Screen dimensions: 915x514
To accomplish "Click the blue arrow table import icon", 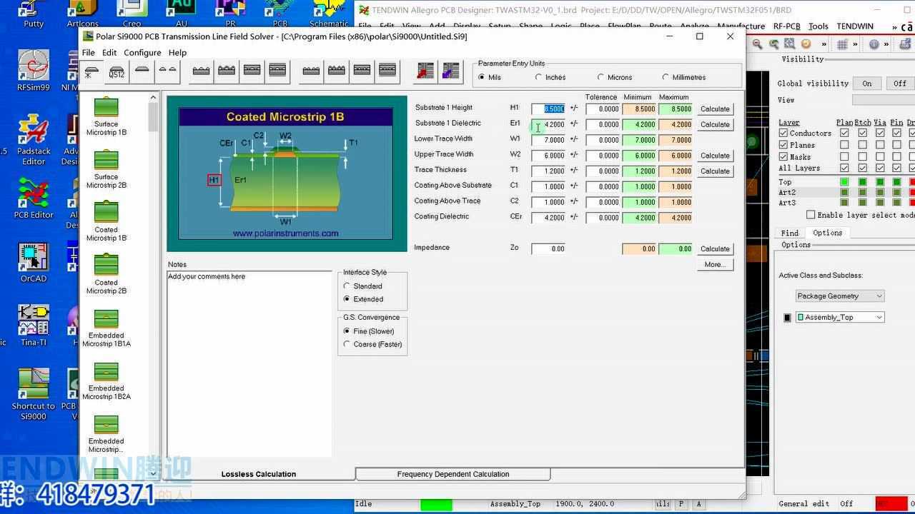I will (451, 71).
